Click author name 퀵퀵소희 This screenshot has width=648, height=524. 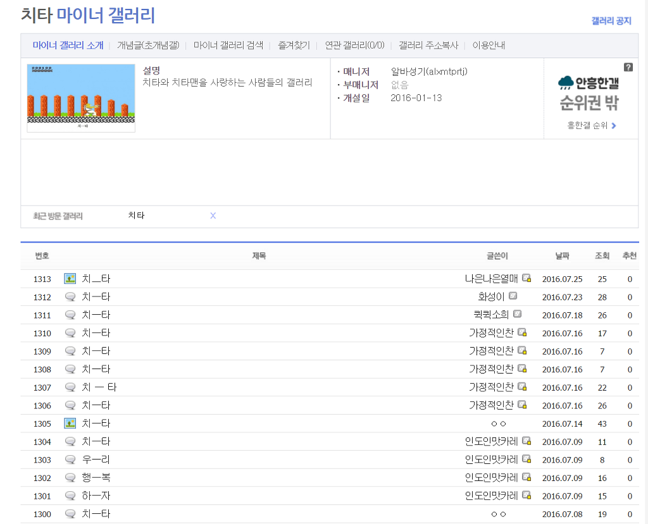(x=491, y=315)
